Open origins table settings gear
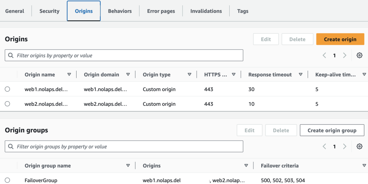This screenshot has width=368, height=184. click(x=359, y=55)
